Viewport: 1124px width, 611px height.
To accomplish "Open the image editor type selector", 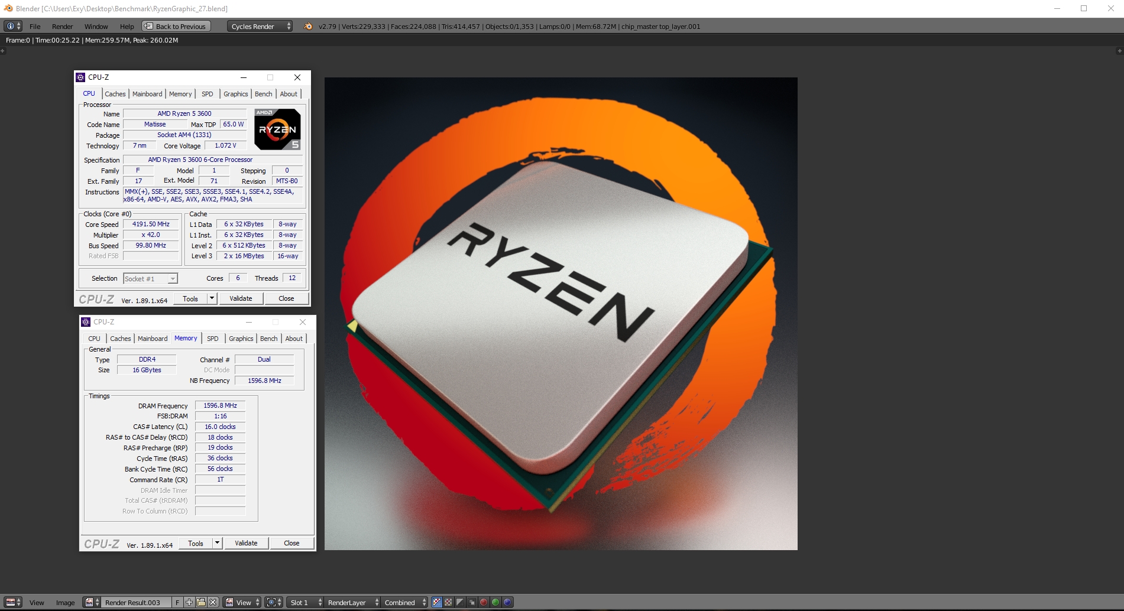I will click(13, 602).
